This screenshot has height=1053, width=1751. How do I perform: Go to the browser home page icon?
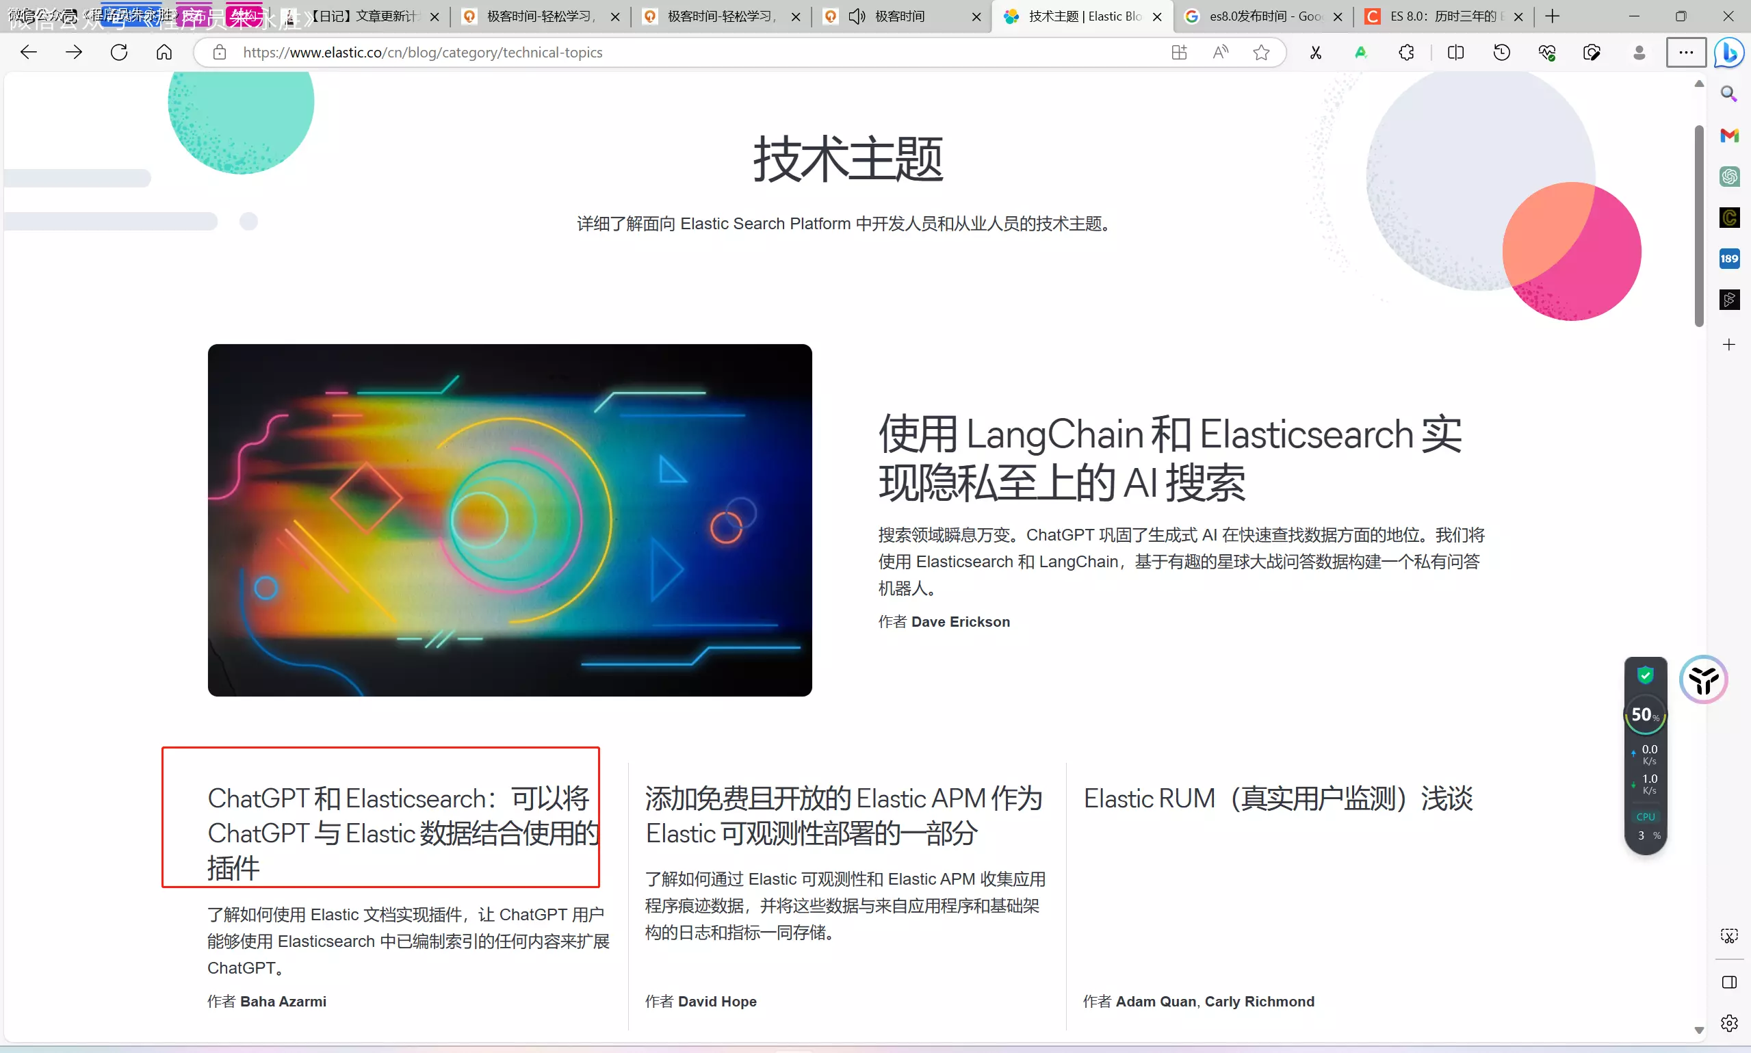click(x=164, y=52)
